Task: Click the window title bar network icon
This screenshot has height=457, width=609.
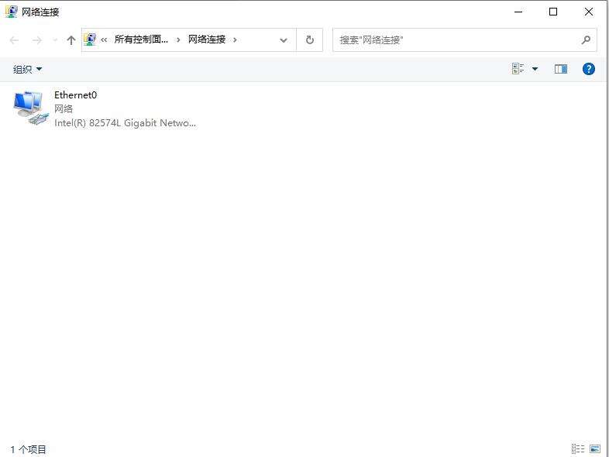Action: pyautogui.click(x=12, y=12)
